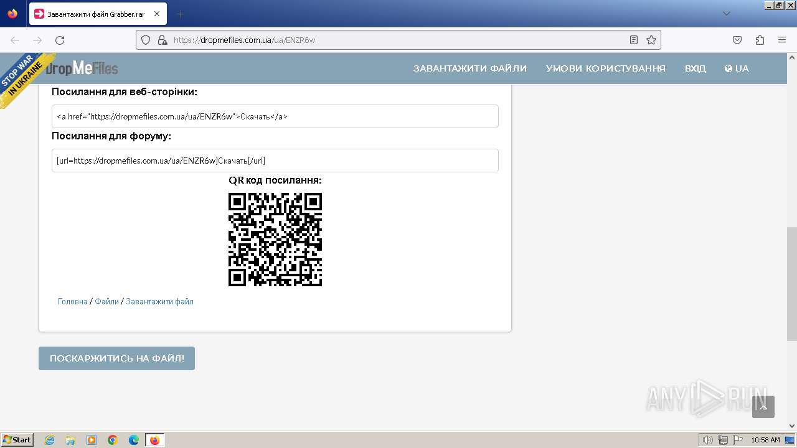This screenshot has width=797, height=448.
Task: Click the DropMeFiles logo
Action: [x=82, y=68]
